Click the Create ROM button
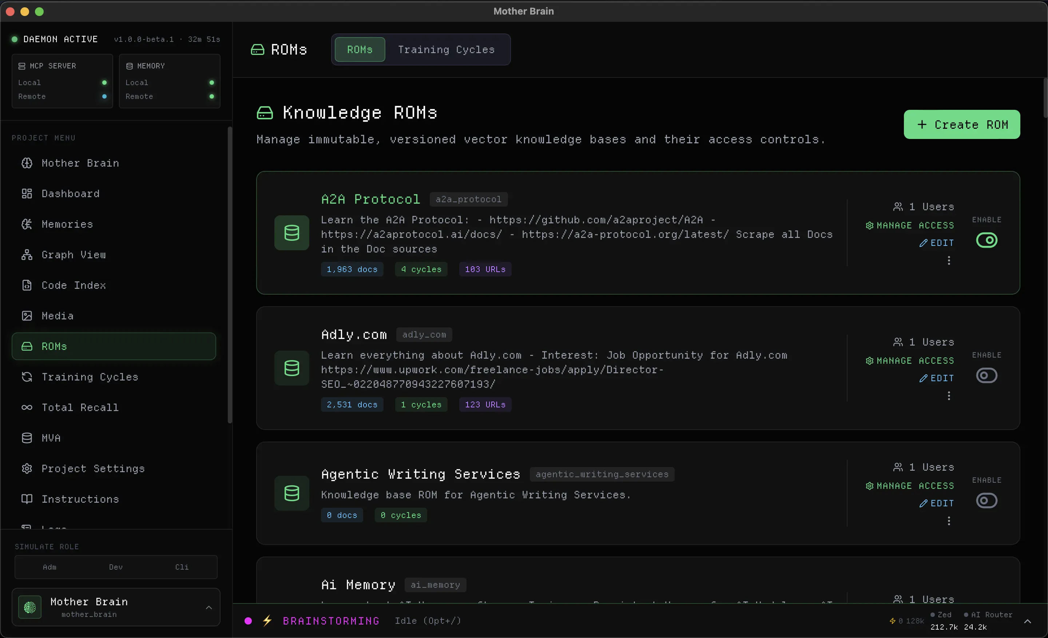Screen dimensions: 1048x638 point(962,124)
